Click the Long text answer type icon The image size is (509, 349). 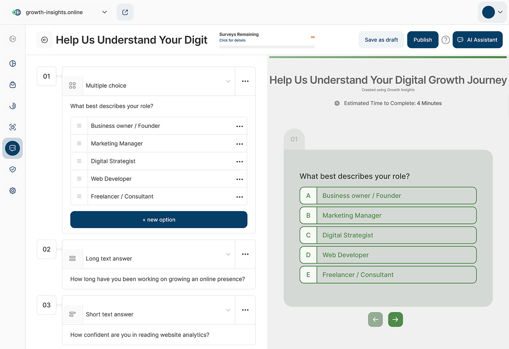[x=73, y=258]
